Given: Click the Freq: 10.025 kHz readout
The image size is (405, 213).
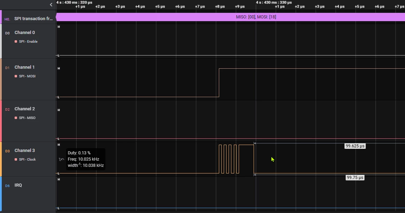Looking at the screenshot, I should point(84,159).
